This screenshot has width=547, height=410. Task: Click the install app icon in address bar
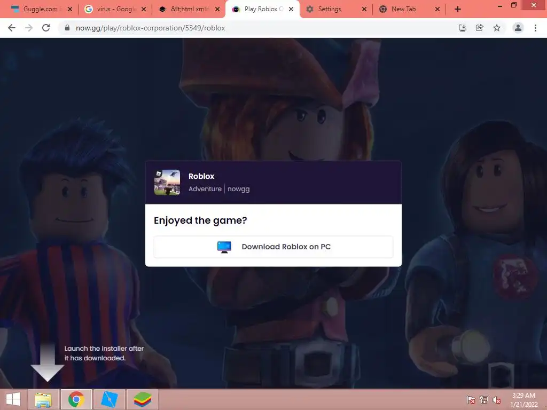[x=462, y=28]
